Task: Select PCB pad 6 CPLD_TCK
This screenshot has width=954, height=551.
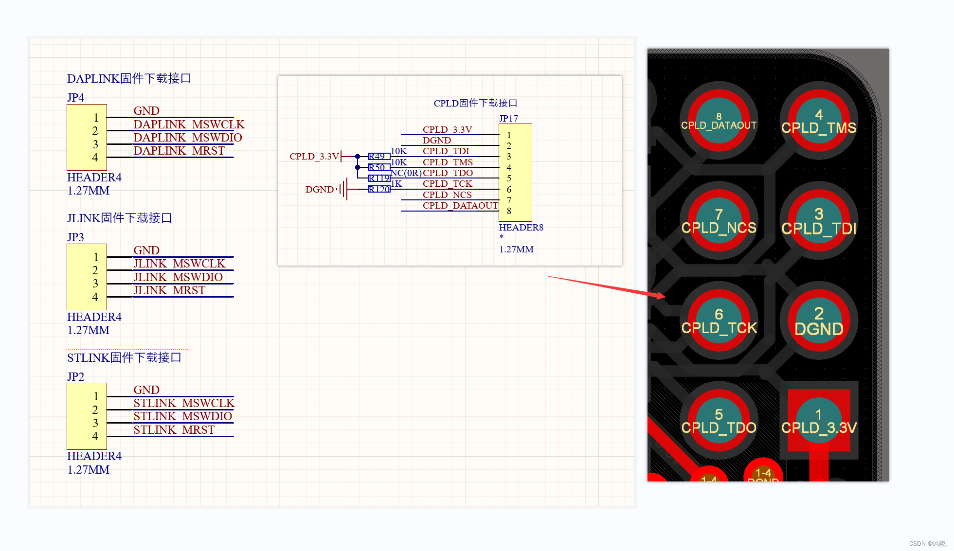Action: pyautogui.click(x=719, y=320)
